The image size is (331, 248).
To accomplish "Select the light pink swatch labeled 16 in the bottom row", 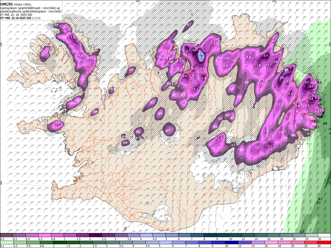I will (271, 243).
